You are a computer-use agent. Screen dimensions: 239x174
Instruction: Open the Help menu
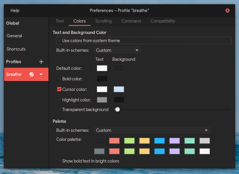click(15, 11)
